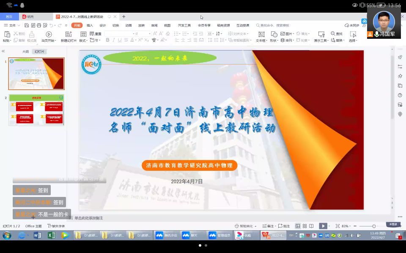Expand the 版式 (Layout) dropdown
This screenshot has height=253, width=406.
pyautogui.click(x=83, y=40)
